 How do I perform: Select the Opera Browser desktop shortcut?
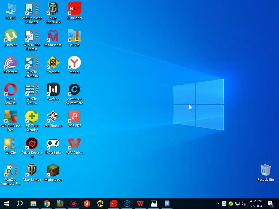point(11,94)
